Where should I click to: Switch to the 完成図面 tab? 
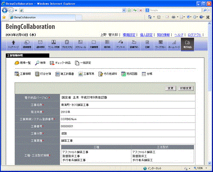(x=130, y=74)
